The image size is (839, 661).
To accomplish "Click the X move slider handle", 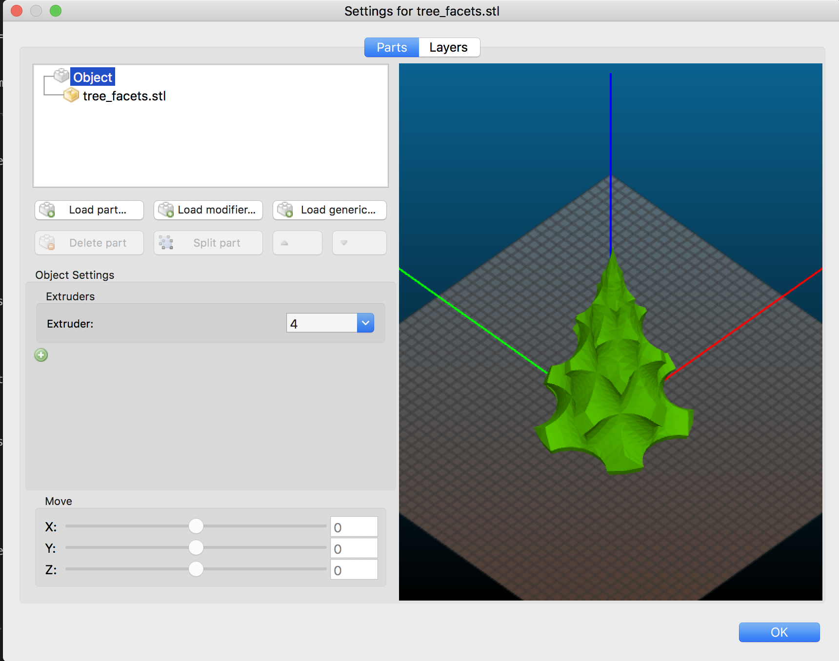I will 196,526.
